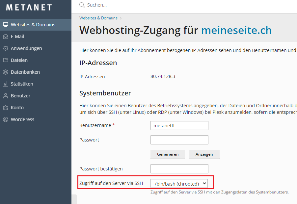Click into the Passwort field

179,140
